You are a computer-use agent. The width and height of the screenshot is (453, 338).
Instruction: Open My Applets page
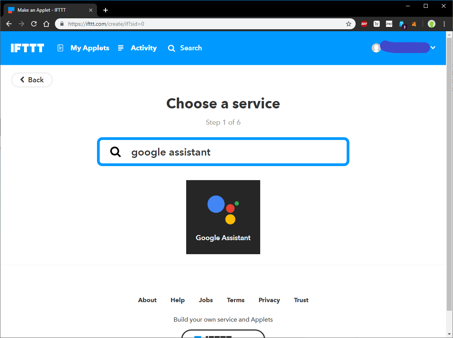point(90,48)
